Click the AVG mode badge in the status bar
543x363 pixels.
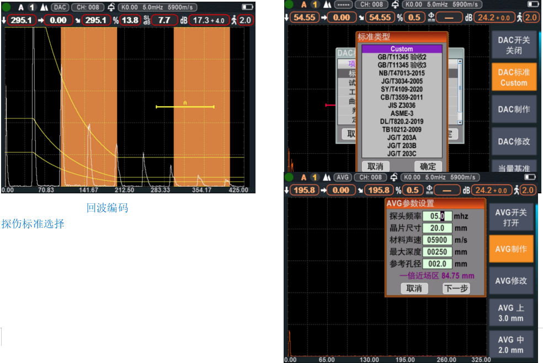(343, 177)
